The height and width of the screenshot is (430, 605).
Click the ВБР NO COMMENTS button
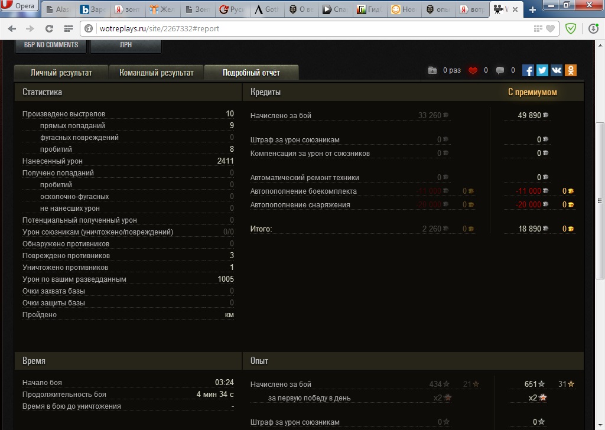tap(51, 45)
